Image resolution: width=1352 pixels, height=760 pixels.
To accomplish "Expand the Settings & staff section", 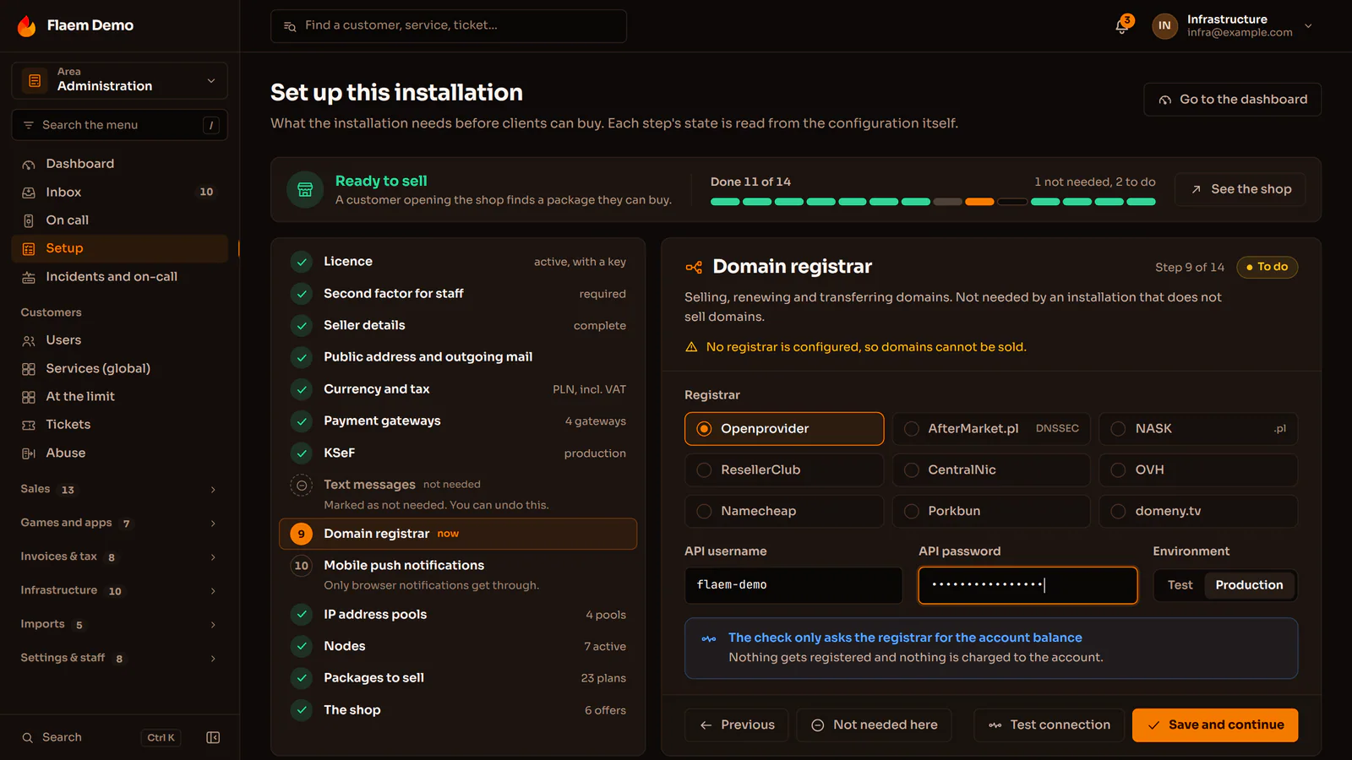I will coord(119,659).
